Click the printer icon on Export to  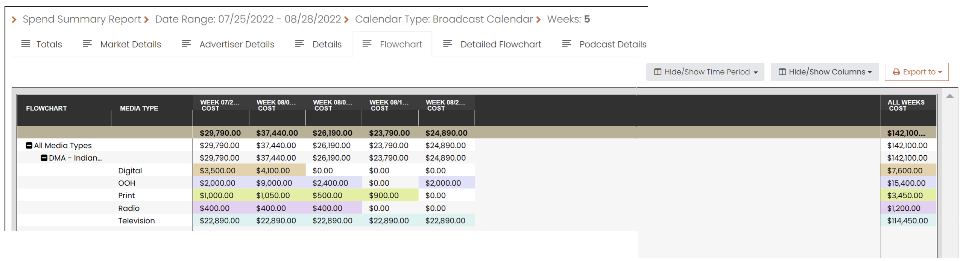click(896, 72)
